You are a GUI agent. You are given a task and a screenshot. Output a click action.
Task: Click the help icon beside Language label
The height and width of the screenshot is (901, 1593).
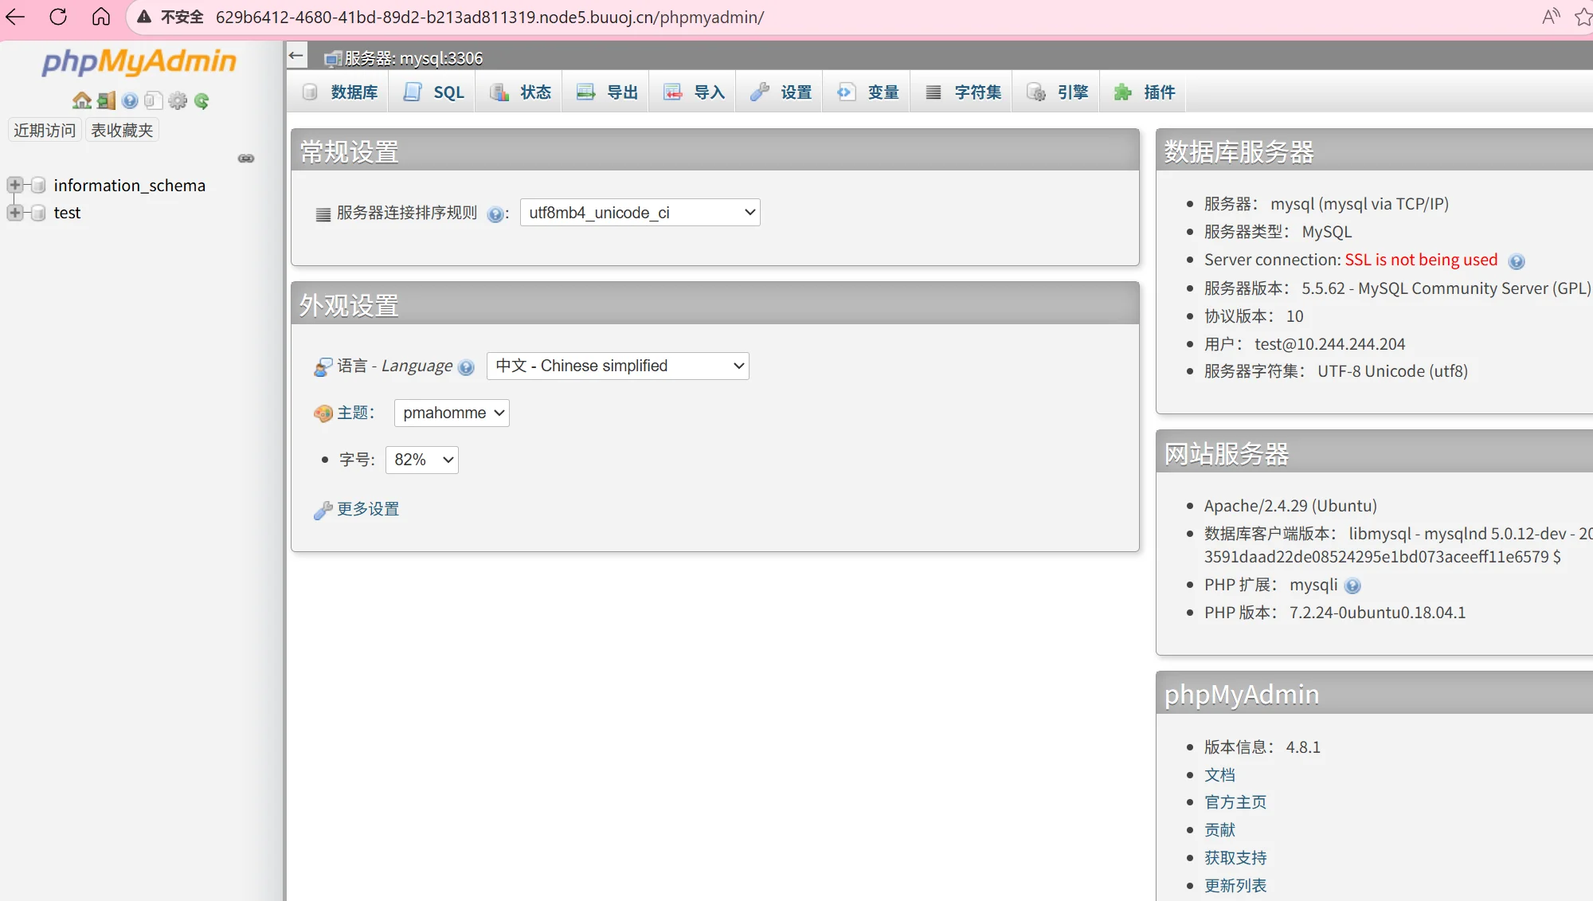[x=467, y=367]
